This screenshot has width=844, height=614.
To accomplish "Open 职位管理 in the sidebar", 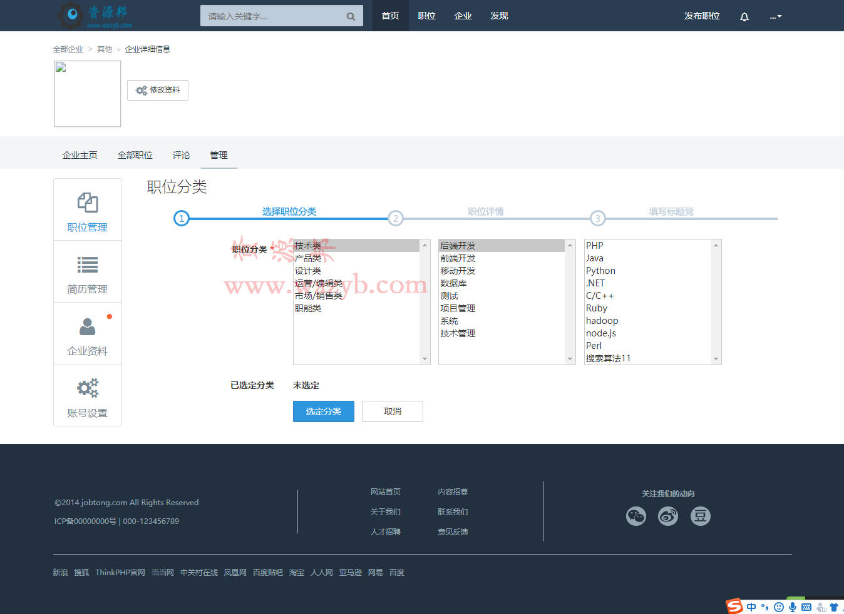I will (x=88, y=209).
